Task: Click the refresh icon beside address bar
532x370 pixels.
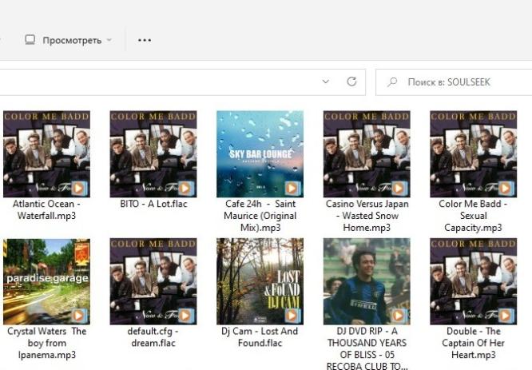Action: coord(351,82)
